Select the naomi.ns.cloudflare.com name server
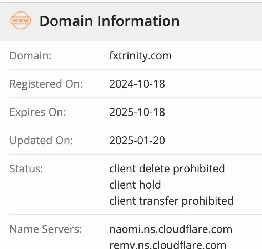 (171, 229)
